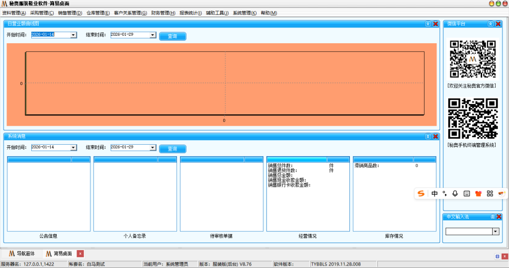Close the 简易桌面 tab with red x
This screenshot has height=268, width=509.
point(81,254)
